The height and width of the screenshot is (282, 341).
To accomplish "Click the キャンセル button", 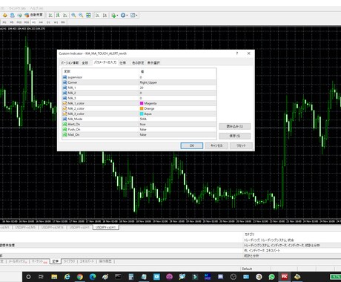I will [x=216, y=145].
